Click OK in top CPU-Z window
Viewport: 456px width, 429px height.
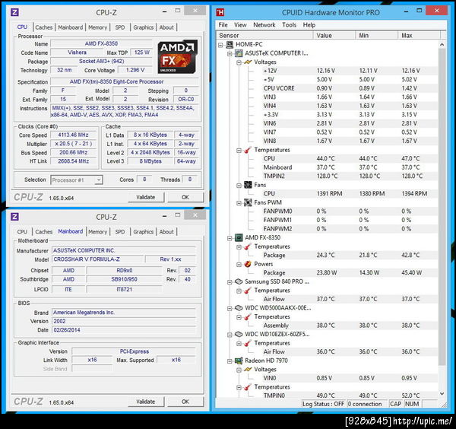pyautogui.click(x=185, y=197)
